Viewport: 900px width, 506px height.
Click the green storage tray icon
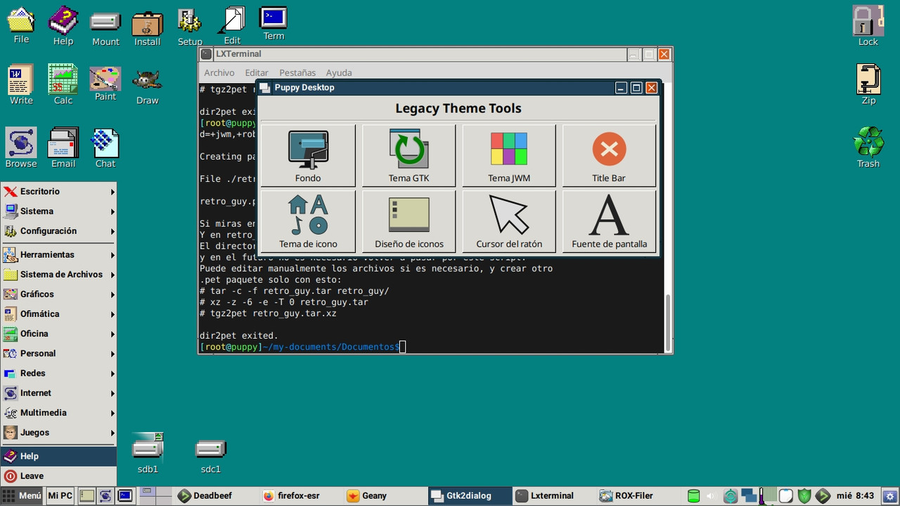[693, 495]
